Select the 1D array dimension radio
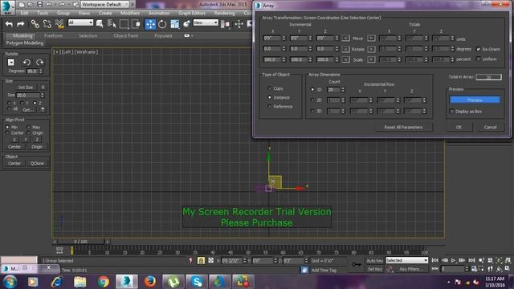 point(312,89)
